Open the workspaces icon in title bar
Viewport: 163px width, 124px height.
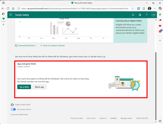[4, 3]
